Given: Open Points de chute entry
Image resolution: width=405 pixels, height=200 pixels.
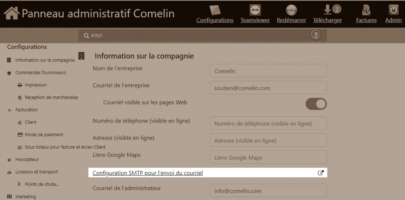Looking at the screenshot, I should pos(42,184).
